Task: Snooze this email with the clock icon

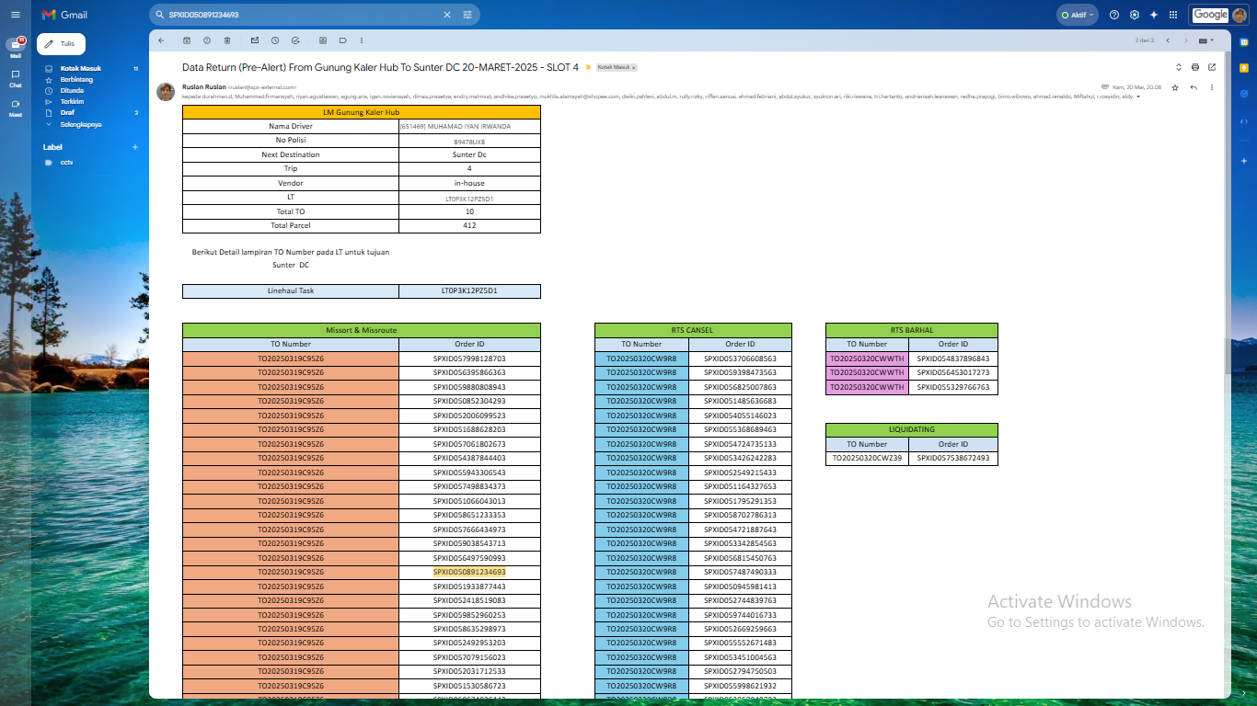Action: 275,40
